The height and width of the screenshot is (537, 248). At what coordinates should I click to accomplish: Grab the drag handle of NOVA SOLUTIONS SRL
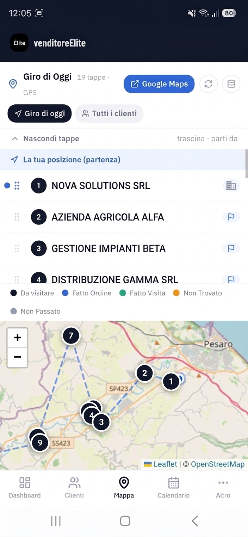pyautogui.click(x=17, y=186)
